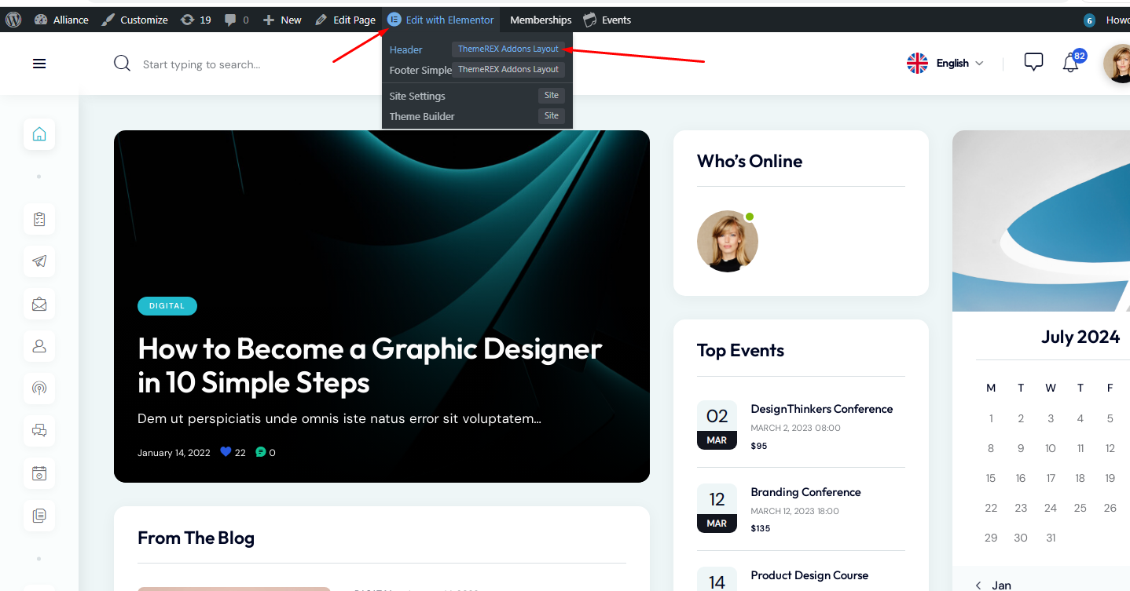Open the New content menu
This screenshot has width=1130, height=591.
282,20
